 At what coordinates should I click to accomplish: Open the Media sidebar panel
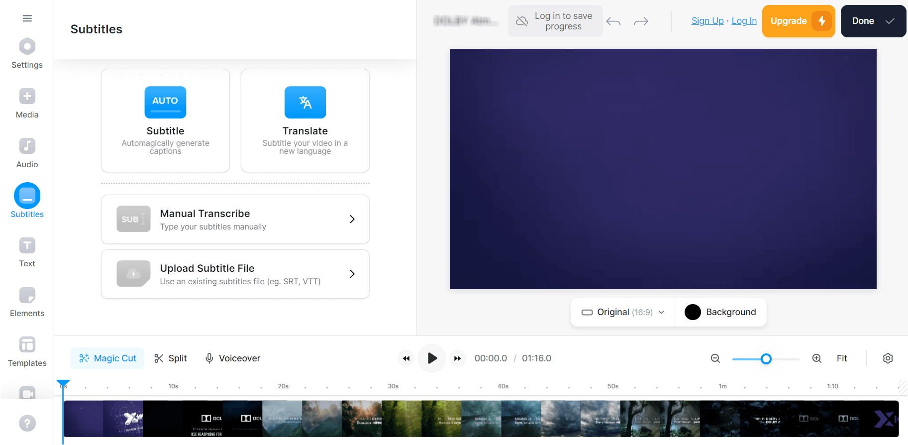(x=27, y=104)
